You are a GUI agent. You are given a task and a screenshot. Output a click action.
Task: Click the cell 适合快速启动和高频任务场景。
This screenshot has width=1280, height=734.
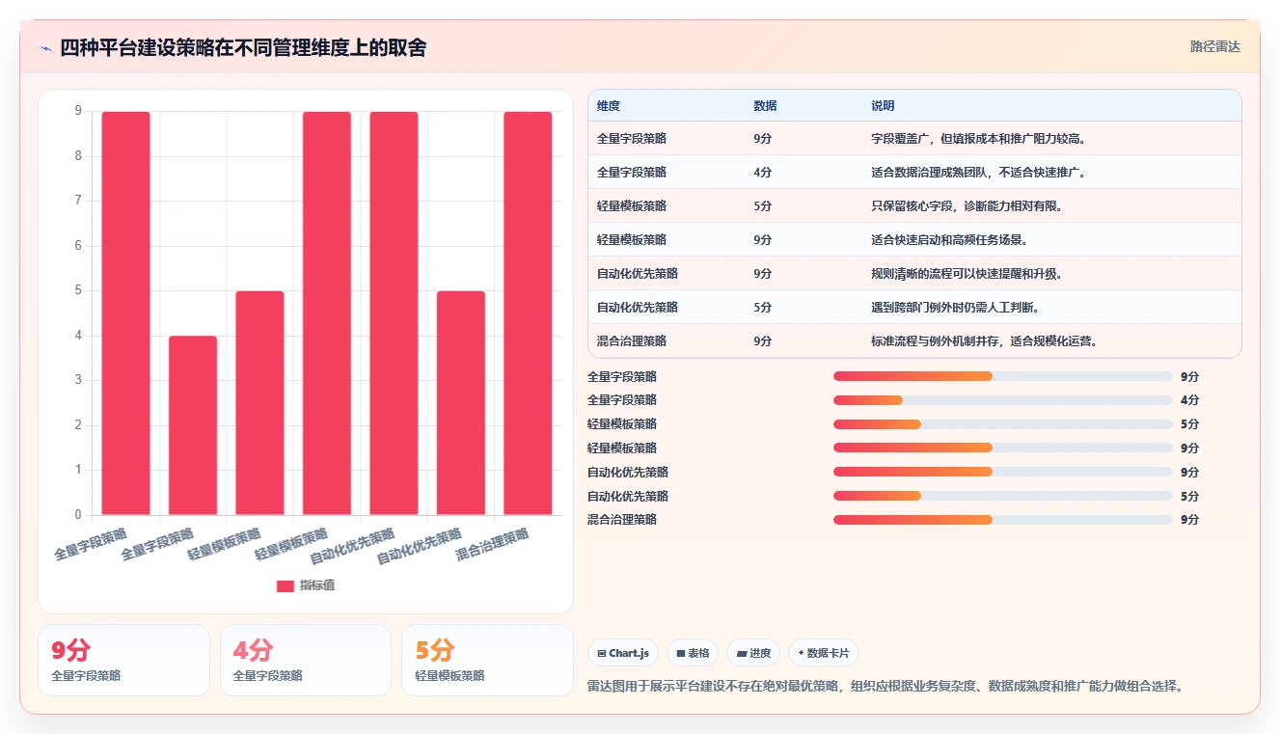949,240
